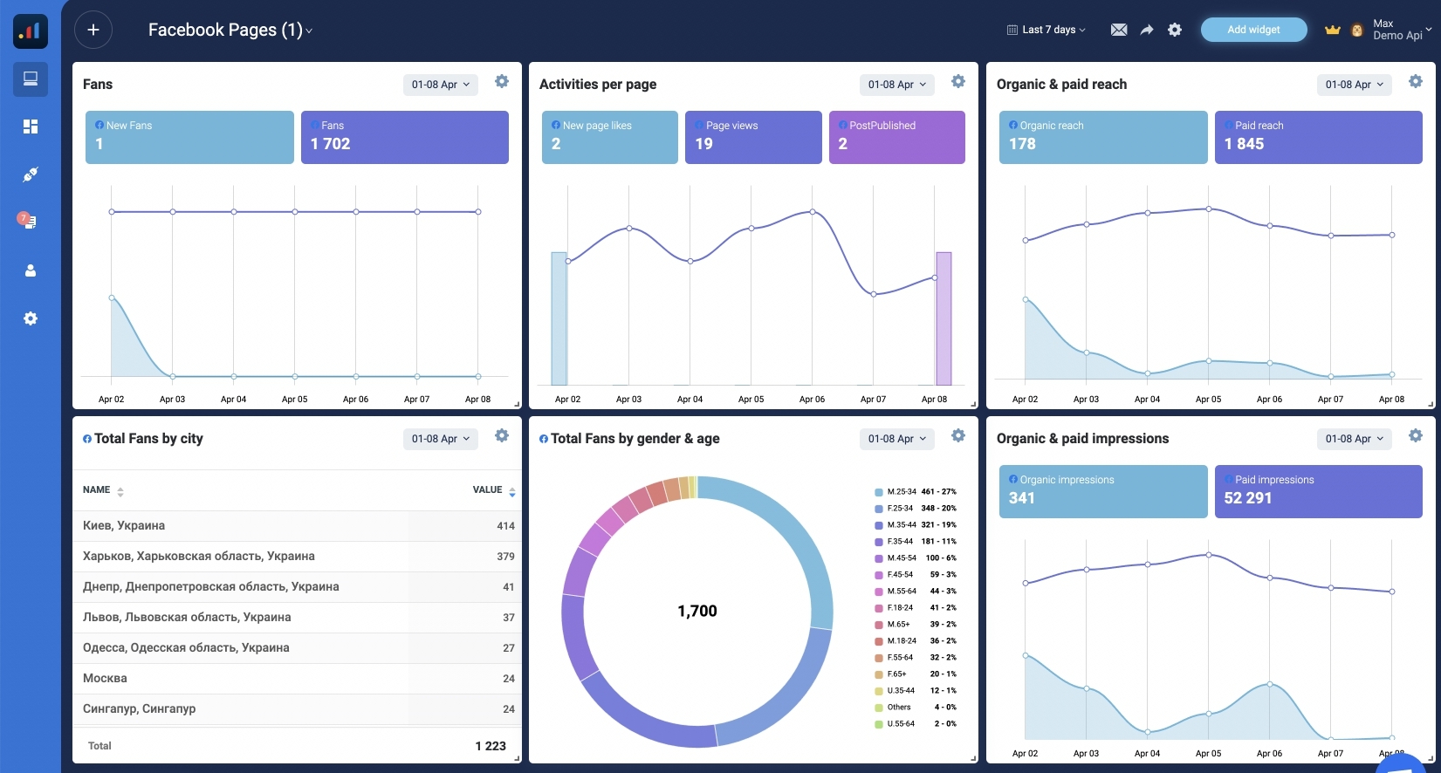Expand the Last 7 days date range
Viewport: 1441px width, 773px height.
[1046, 30]
